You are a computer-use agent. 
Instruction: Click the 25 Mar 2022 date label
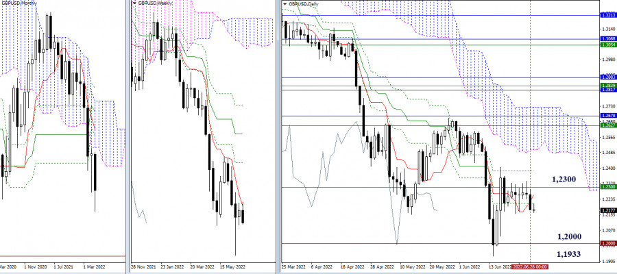[293, 266]
